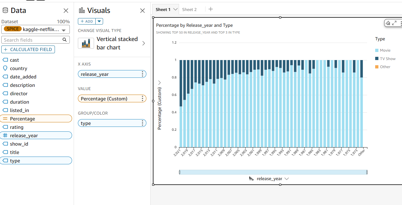Open the dataset selector dropdown
Image resolution: width=402 pixels, height=205 pixels.
(64, 30)
